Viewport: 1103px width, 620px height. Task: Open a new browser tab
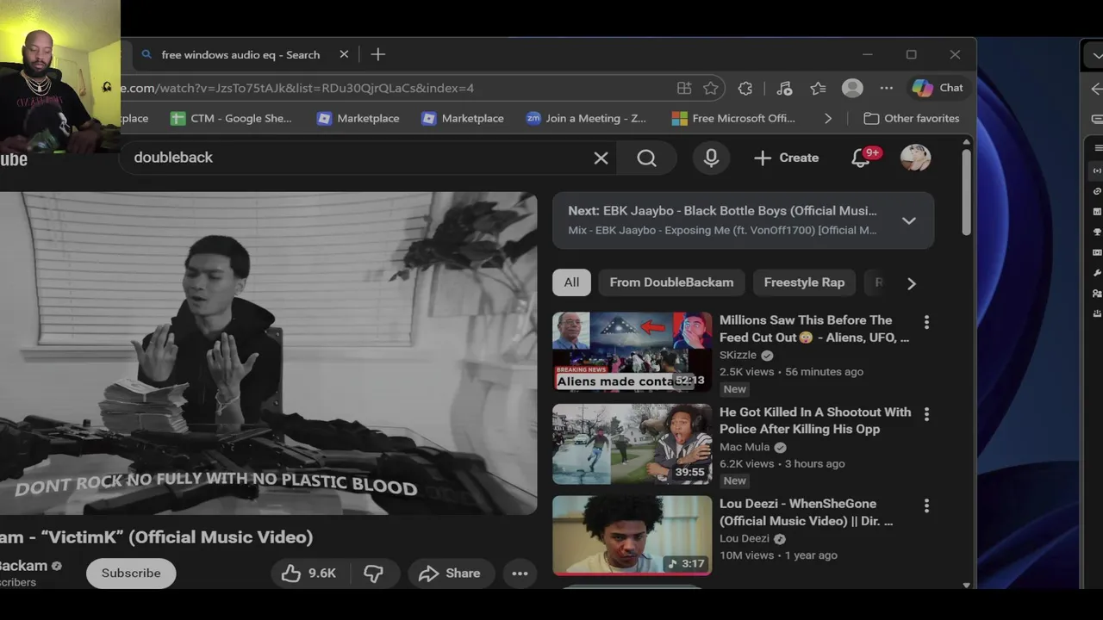click(377, 54)
